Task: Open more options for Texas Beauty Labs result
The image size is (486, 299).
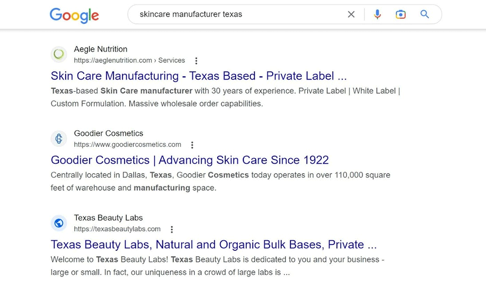Action: click(172, 229)
